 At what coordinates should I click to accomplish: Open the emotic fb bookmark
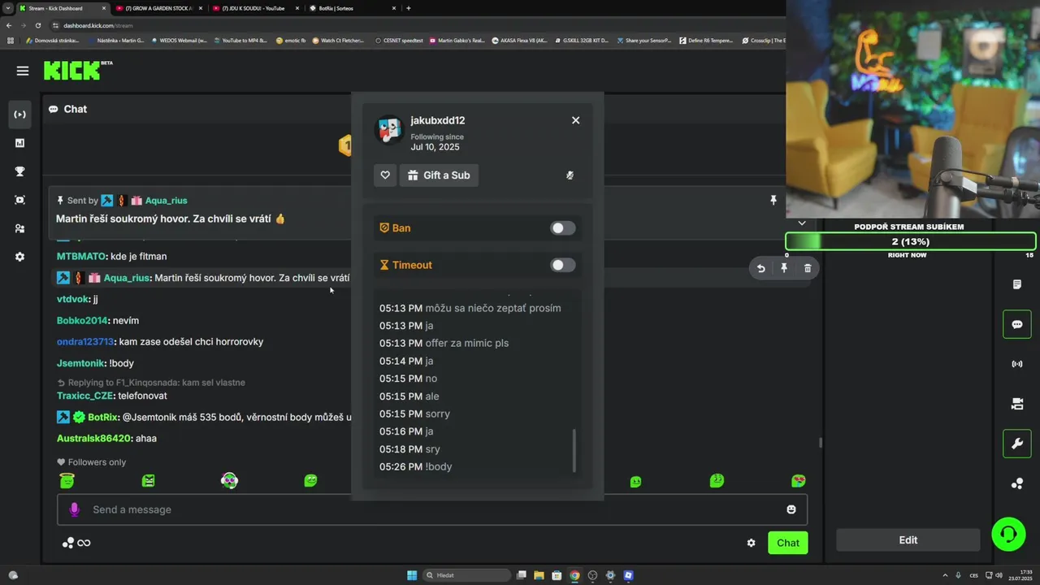pos(291,40)
